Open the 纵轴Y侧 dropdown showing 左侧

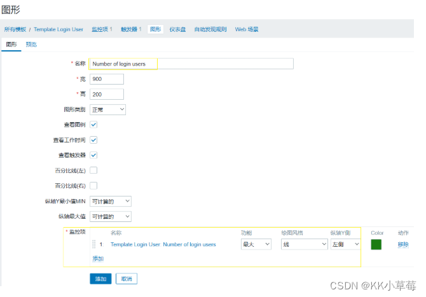point(346,244)
